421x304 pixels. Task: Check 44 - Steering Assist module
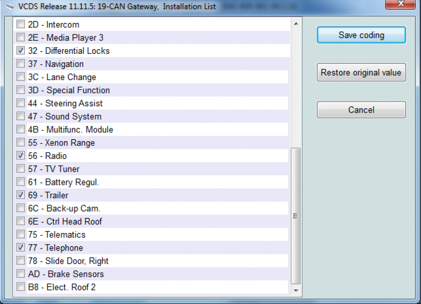click(x=21, y=103)
